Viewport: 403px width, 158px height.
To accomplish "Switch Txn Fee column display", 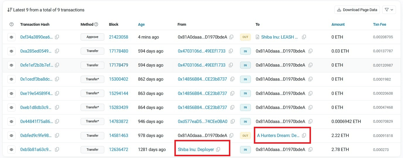I will coord(379,25).
